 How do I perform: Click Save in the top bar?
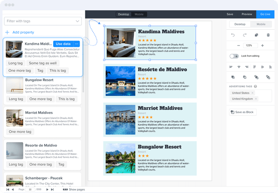230,14
